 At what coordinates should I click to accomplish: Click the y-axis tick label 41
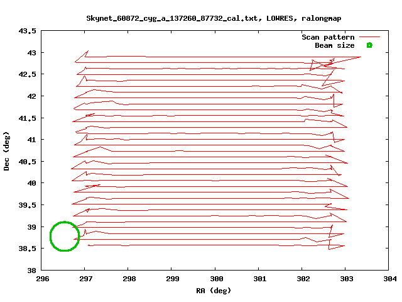click(31, 140)
